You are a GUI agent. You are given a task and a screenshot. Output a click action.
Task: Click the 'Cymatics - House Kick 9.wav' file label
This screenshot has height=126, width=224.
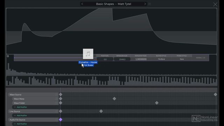coord(88,64)
